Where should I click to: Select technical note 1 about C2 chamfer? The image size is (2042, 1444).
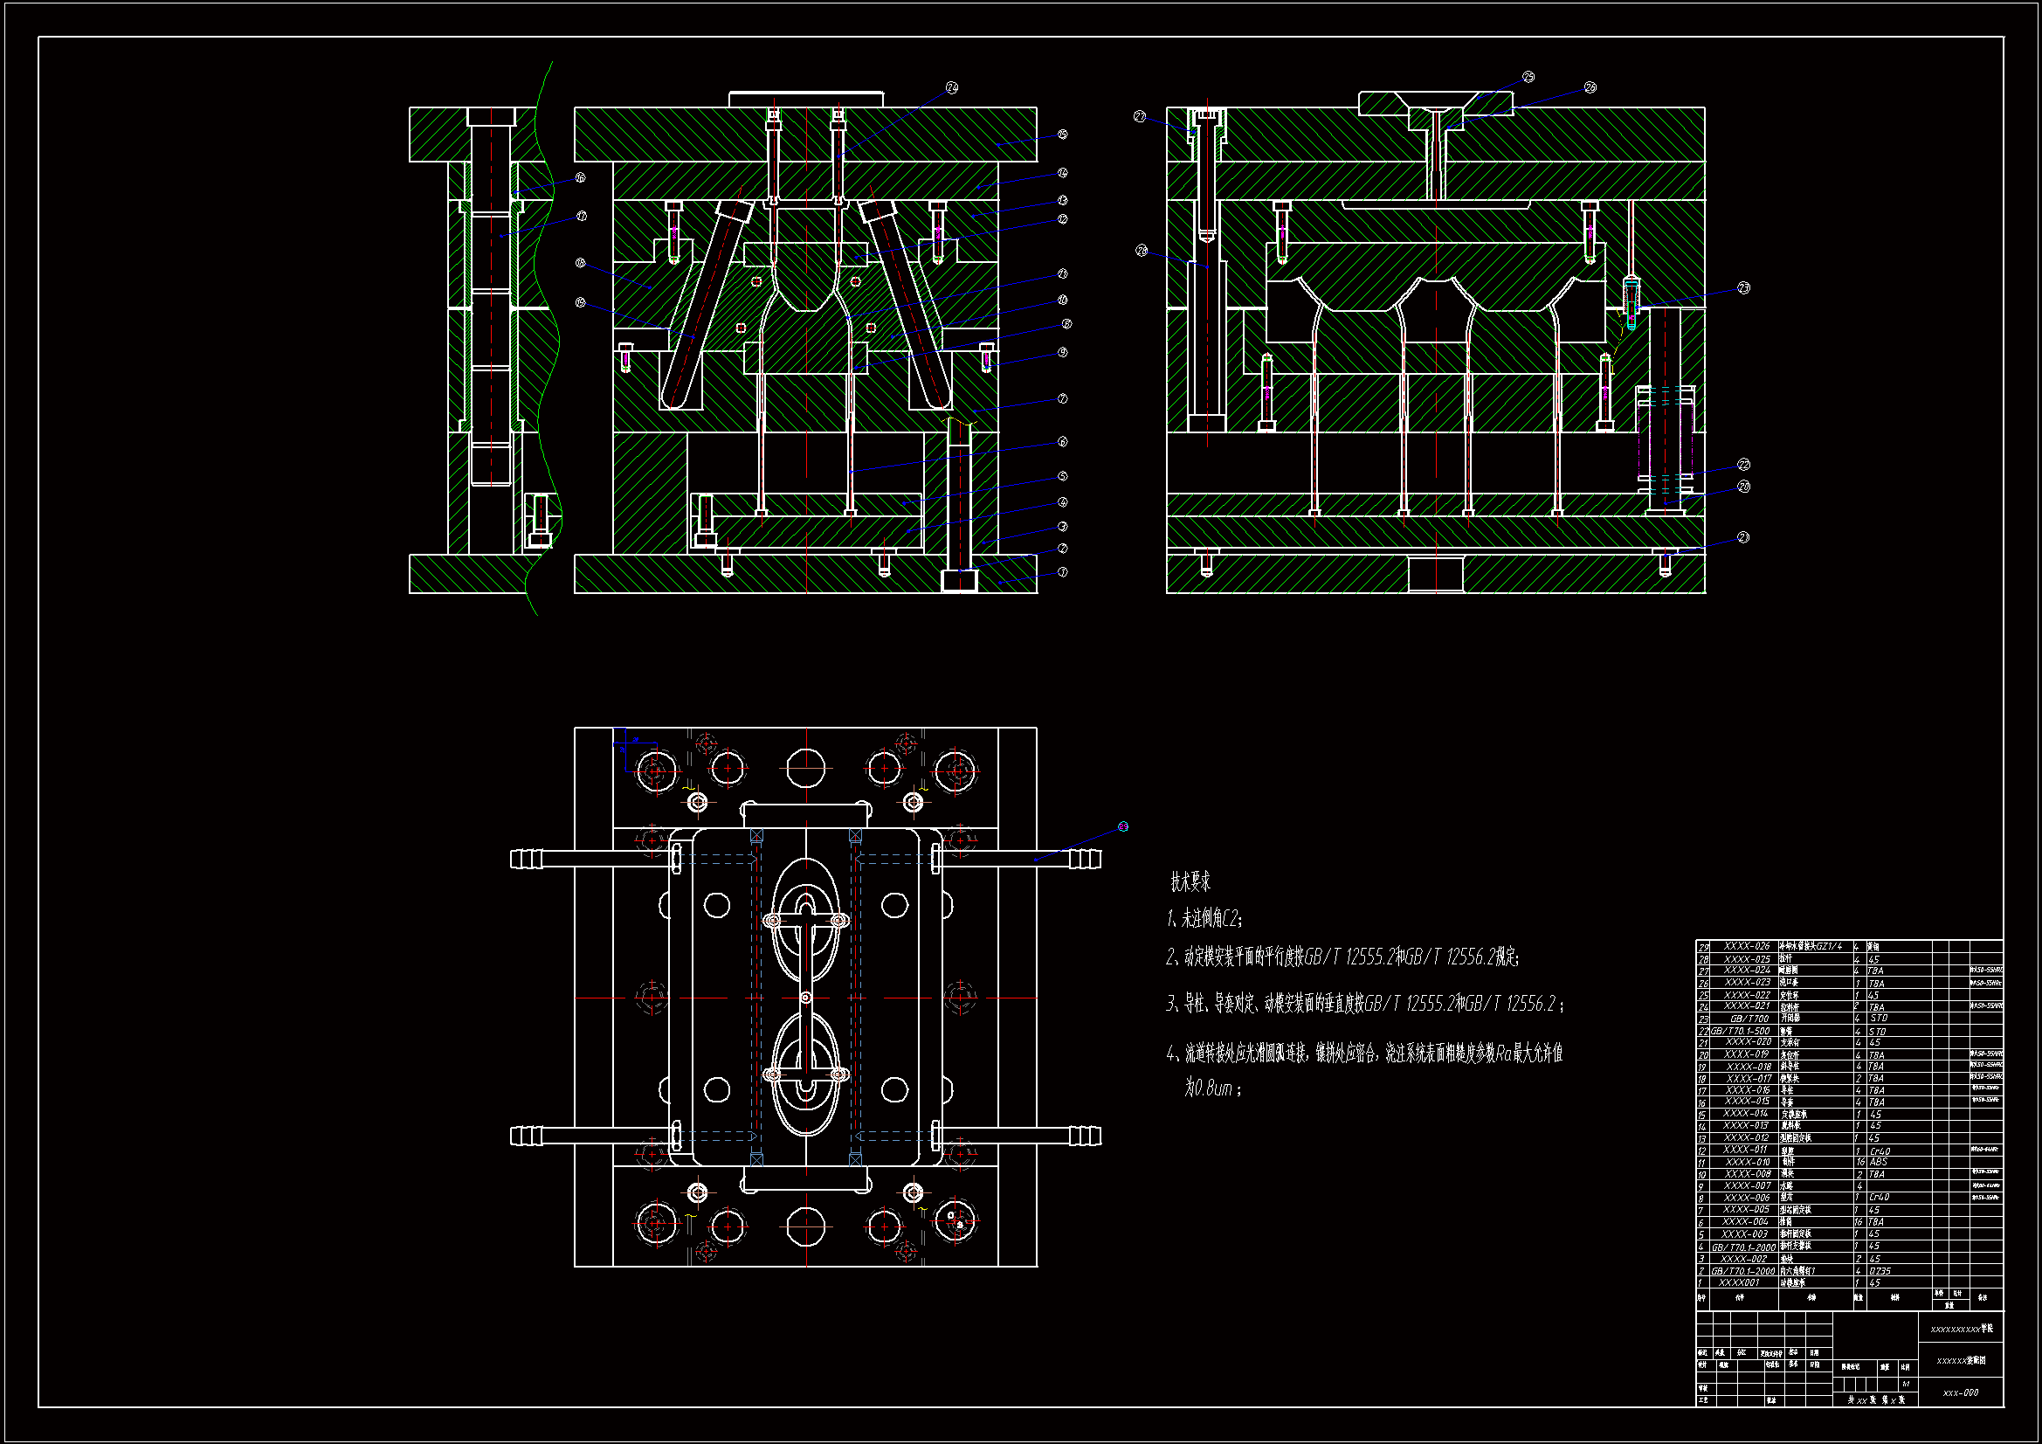click(1204, 918)
